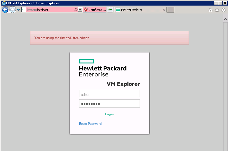The image size is (228, 151).
Task: Go back with the browser Back arrow
Action: [x=5, y=10]
